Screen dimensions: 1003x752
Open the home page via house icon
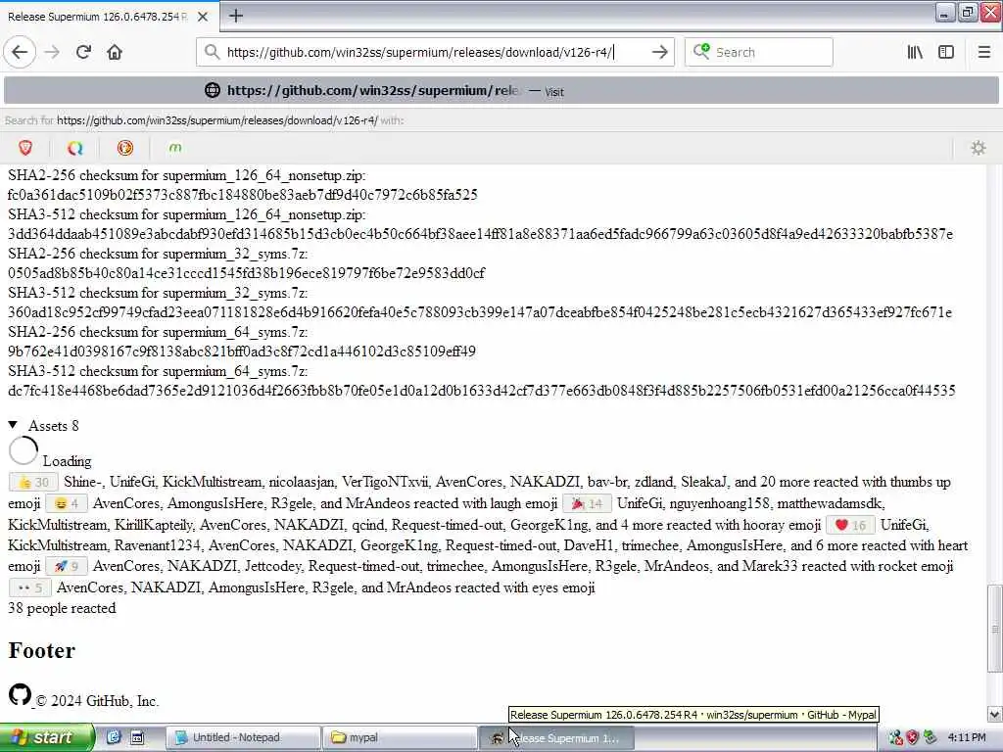click(x=115, y=53)
